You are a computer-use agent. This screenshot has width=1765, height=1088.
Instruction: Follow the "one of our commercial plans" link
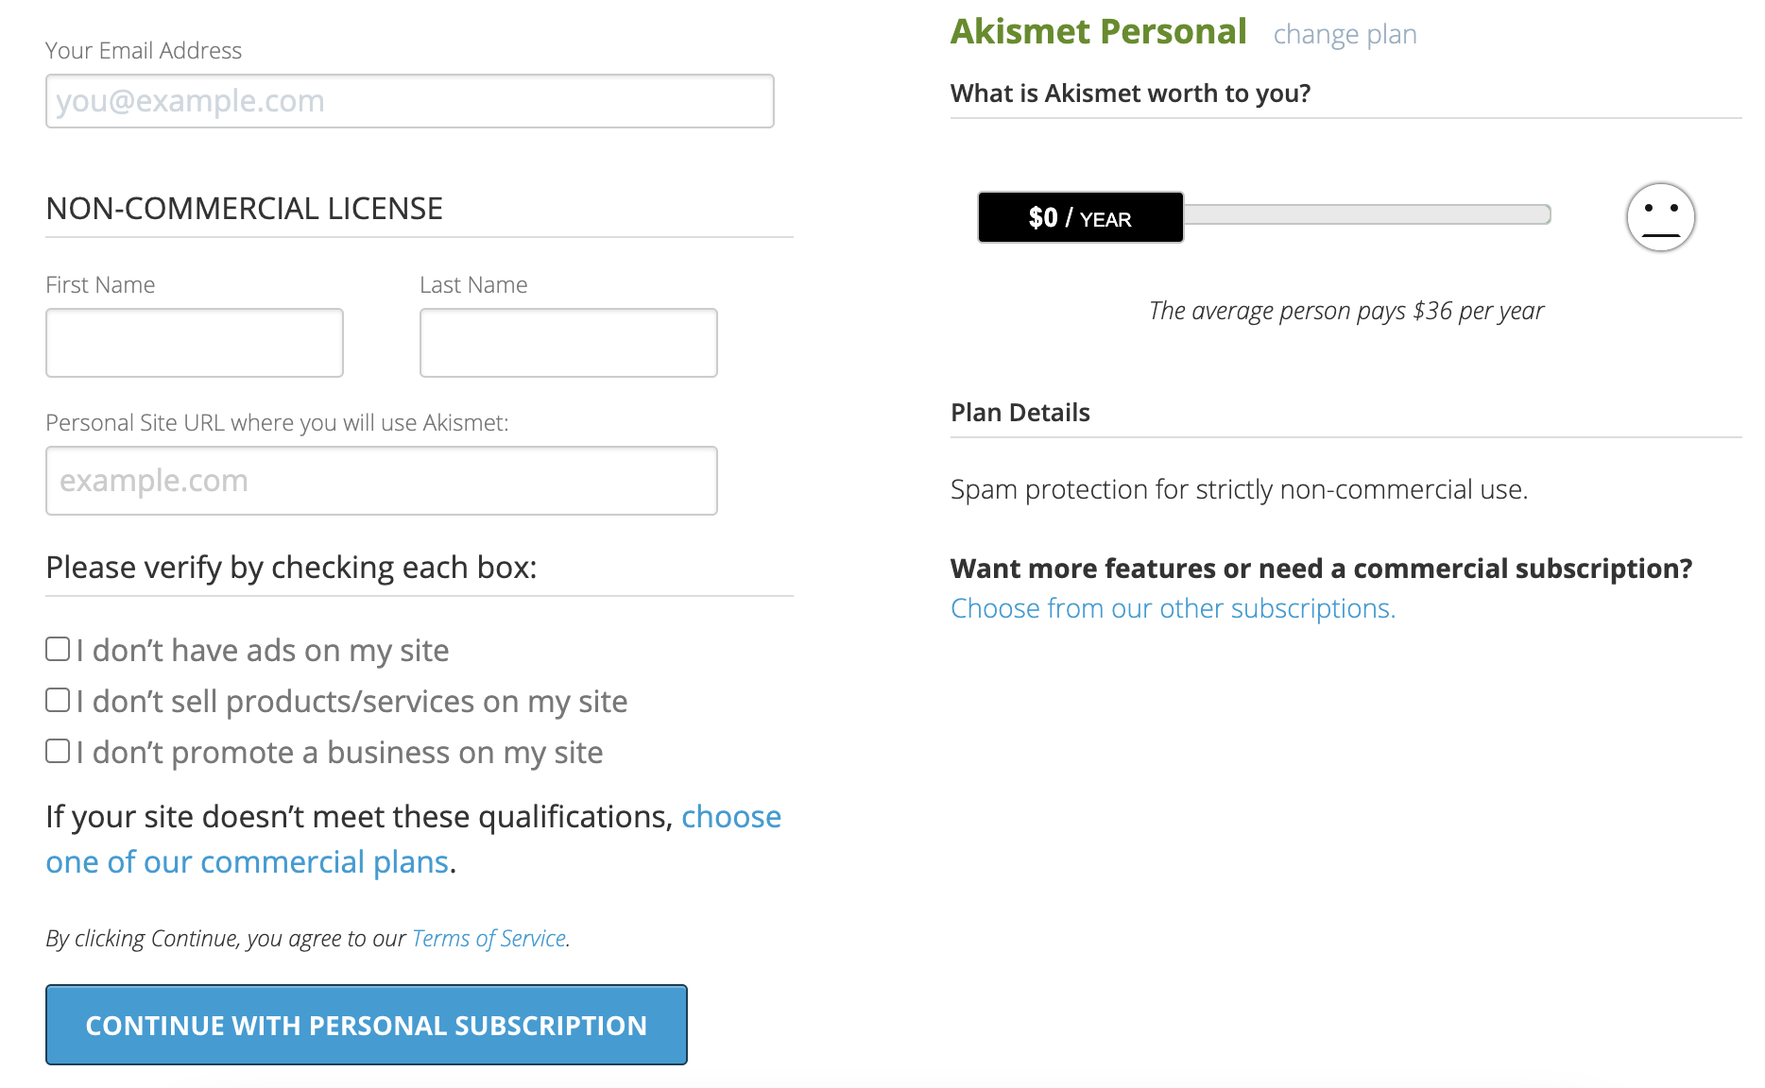tap(247, 862)
